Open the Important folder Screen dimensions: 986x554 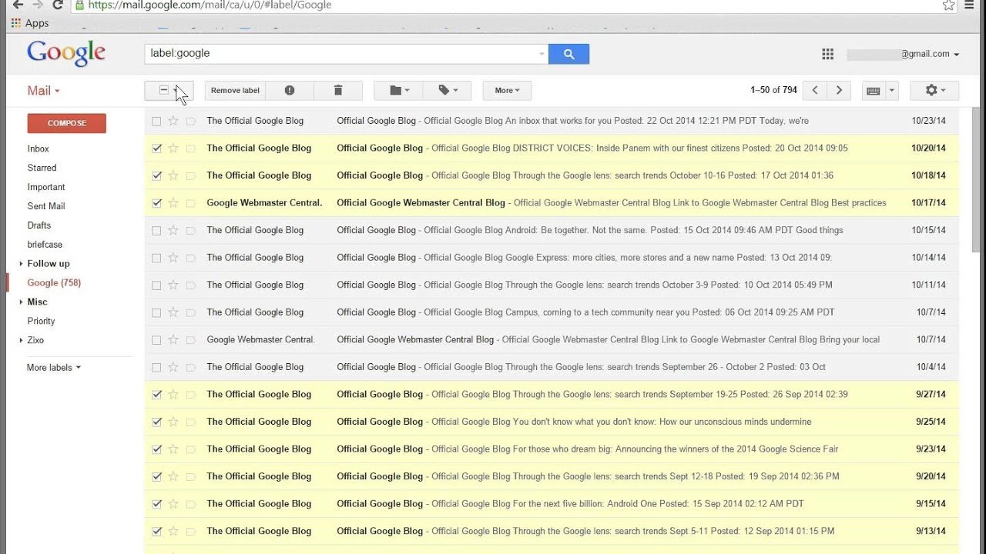[46, 187]
